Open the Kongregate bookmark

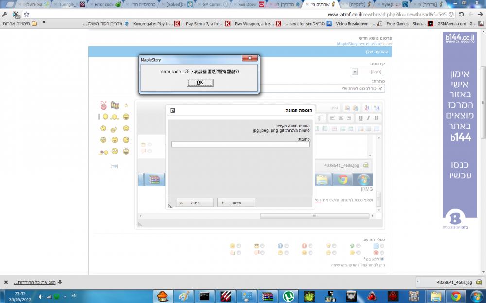[x=156, y=23]
